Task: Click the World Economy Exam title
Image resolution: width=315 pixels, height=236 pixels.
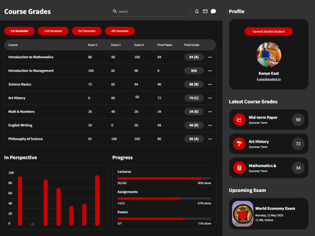Action: (275, 209)
